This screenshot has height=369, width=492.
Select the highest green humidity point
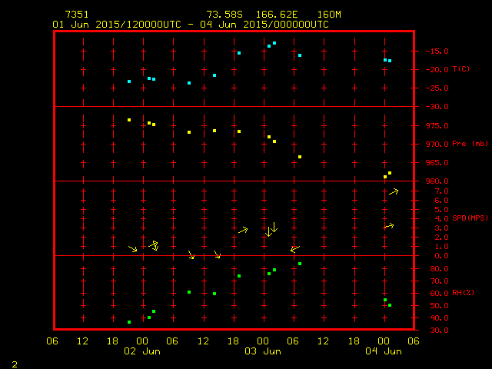point(300,264)
